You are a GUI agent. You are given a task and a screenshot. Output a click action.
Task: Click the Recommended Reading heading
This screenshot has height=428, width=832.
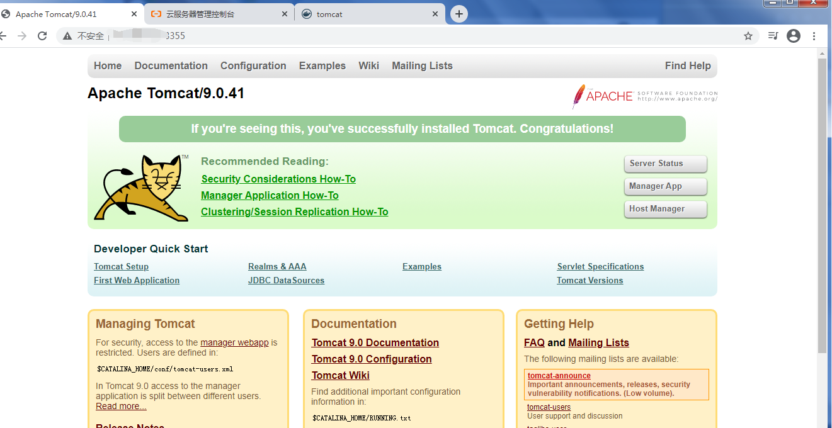coord(265,162)
